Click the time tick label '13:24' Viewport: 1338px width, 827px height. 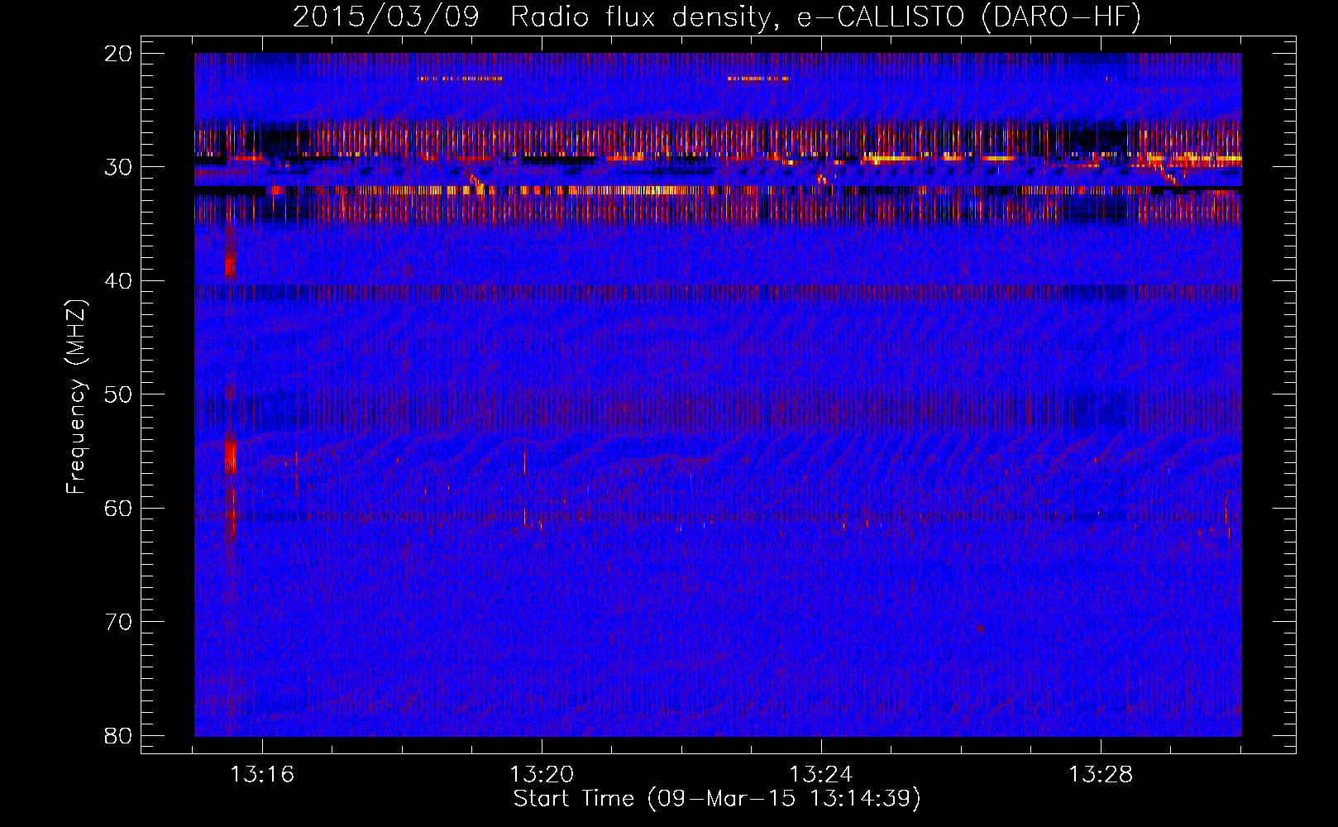coord(821,775)
